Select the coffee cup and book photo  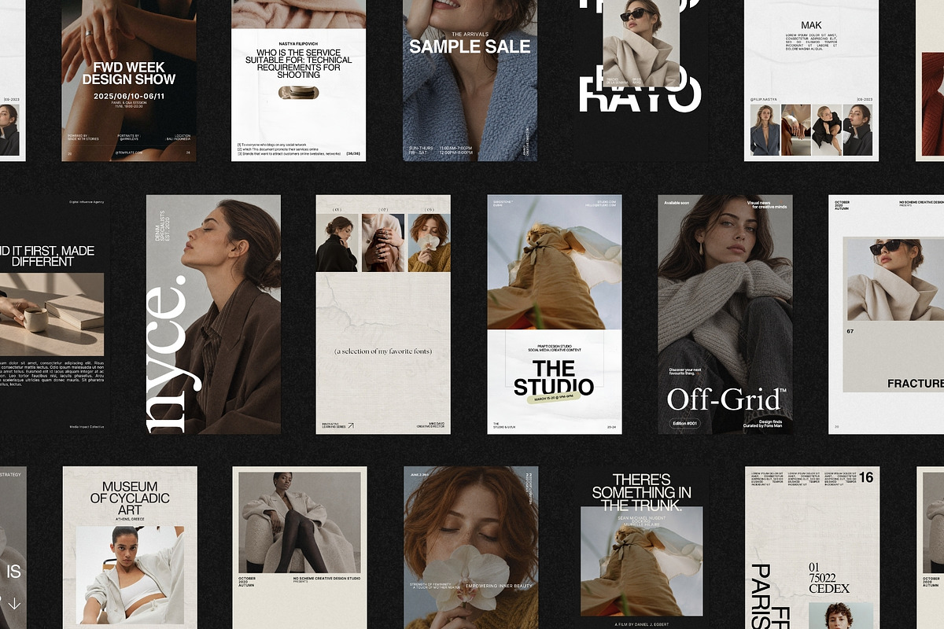click(x=52, y=314)
